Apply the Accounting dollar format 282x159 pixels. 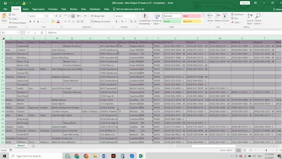pos(117,21)
